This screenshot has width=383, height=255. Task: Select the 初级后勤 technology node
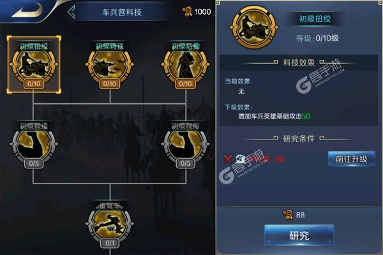[x=185, y=64]
